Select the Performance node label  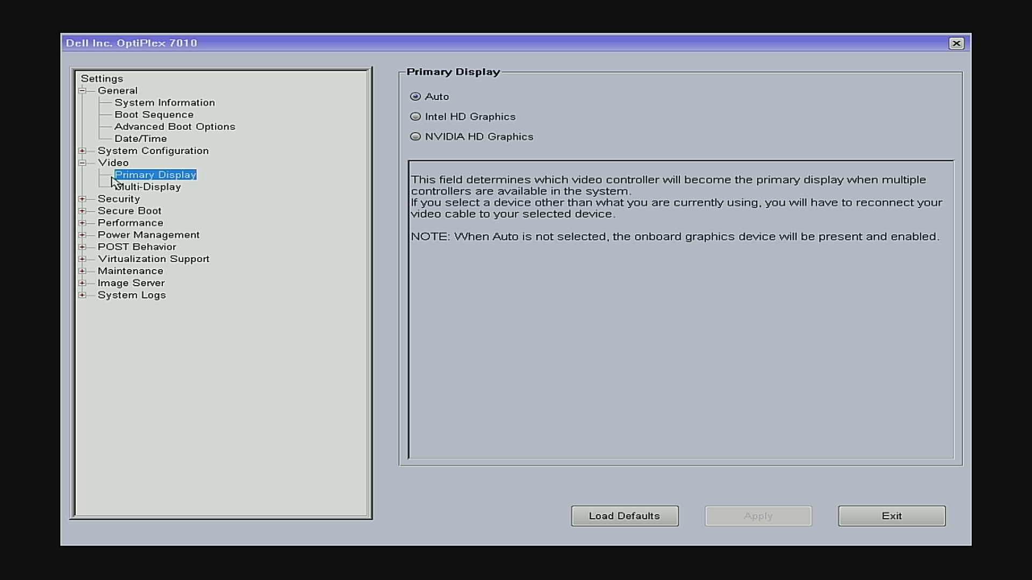[x=131, y=223]
